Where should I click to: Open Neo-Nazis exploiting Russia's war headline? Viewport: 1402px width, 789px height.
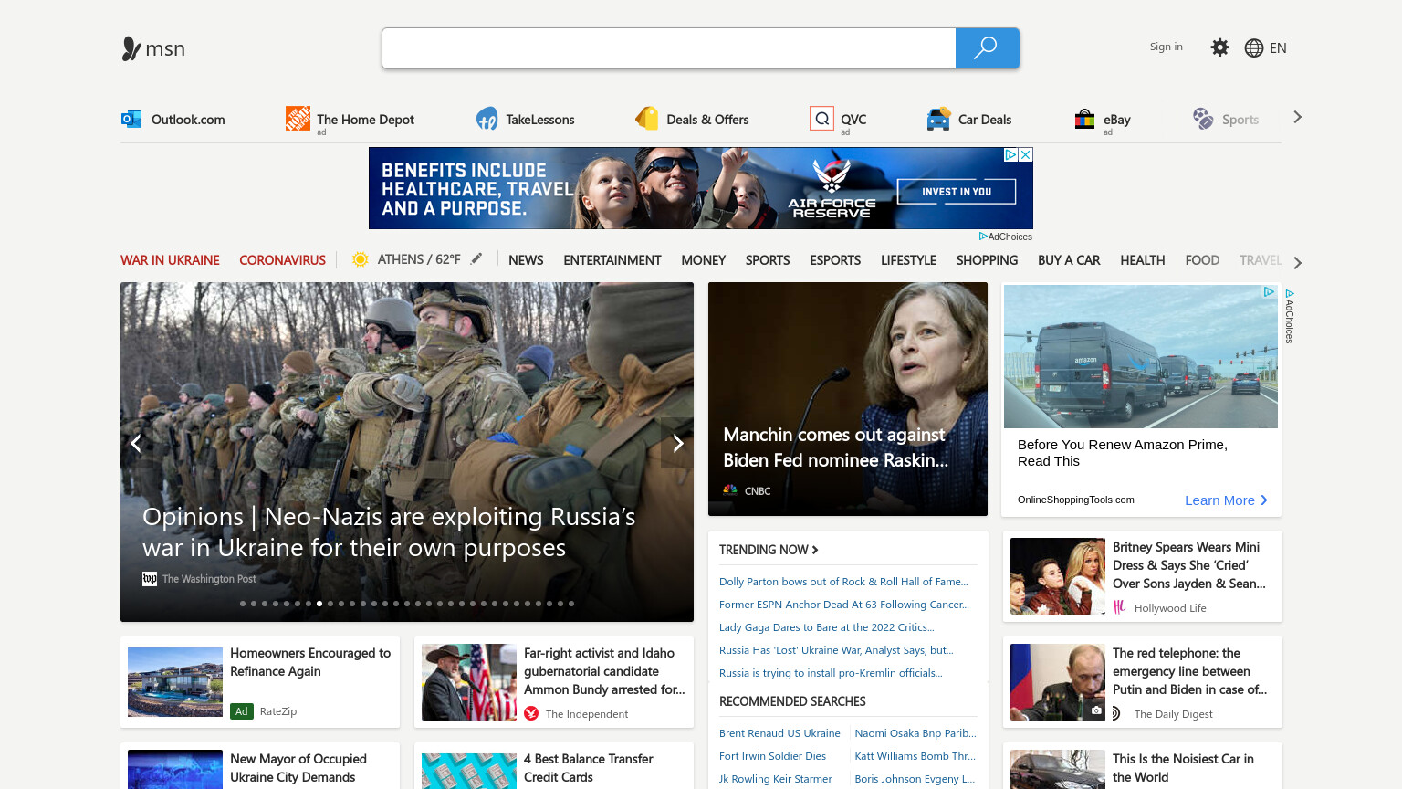(389, 532)
